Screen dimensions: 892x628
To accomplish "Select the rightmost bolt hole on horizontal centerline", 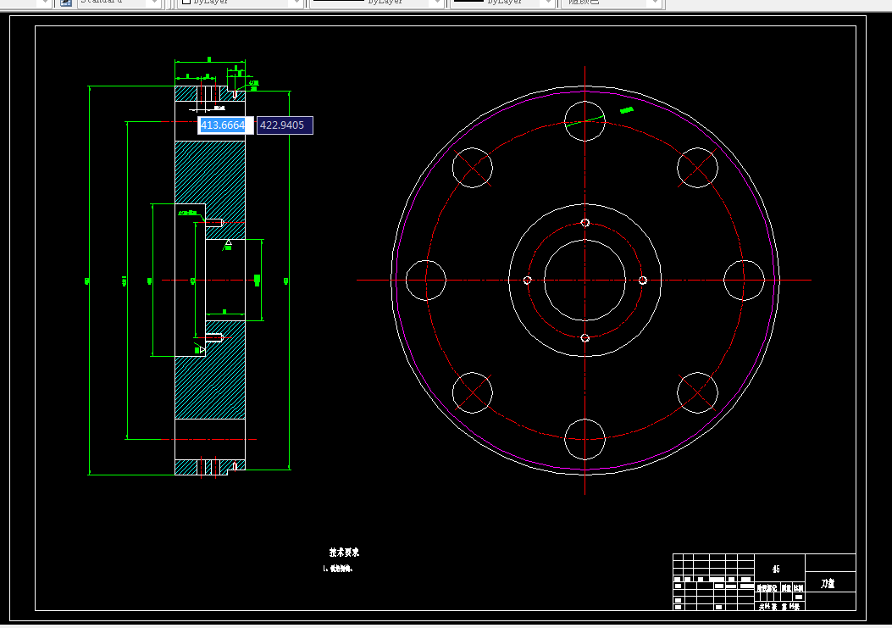I will (744, 281).
